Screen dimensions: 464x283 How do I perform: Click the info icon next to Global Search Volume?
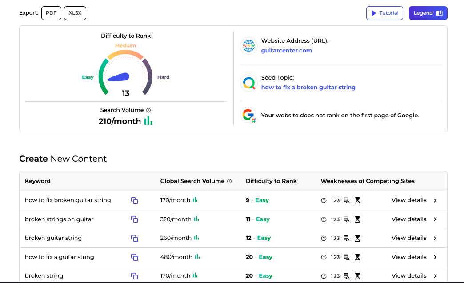point(229,181)
